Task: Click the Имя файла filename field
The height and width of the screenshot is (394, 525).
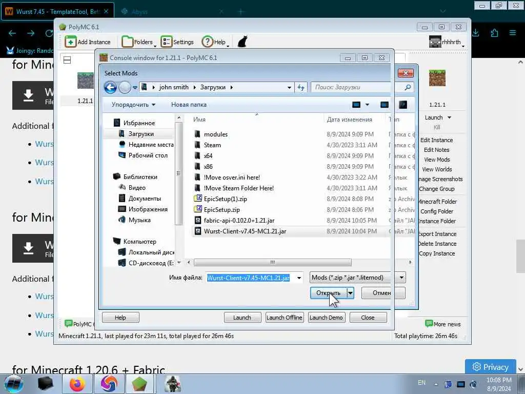Action: pos(251,278)
